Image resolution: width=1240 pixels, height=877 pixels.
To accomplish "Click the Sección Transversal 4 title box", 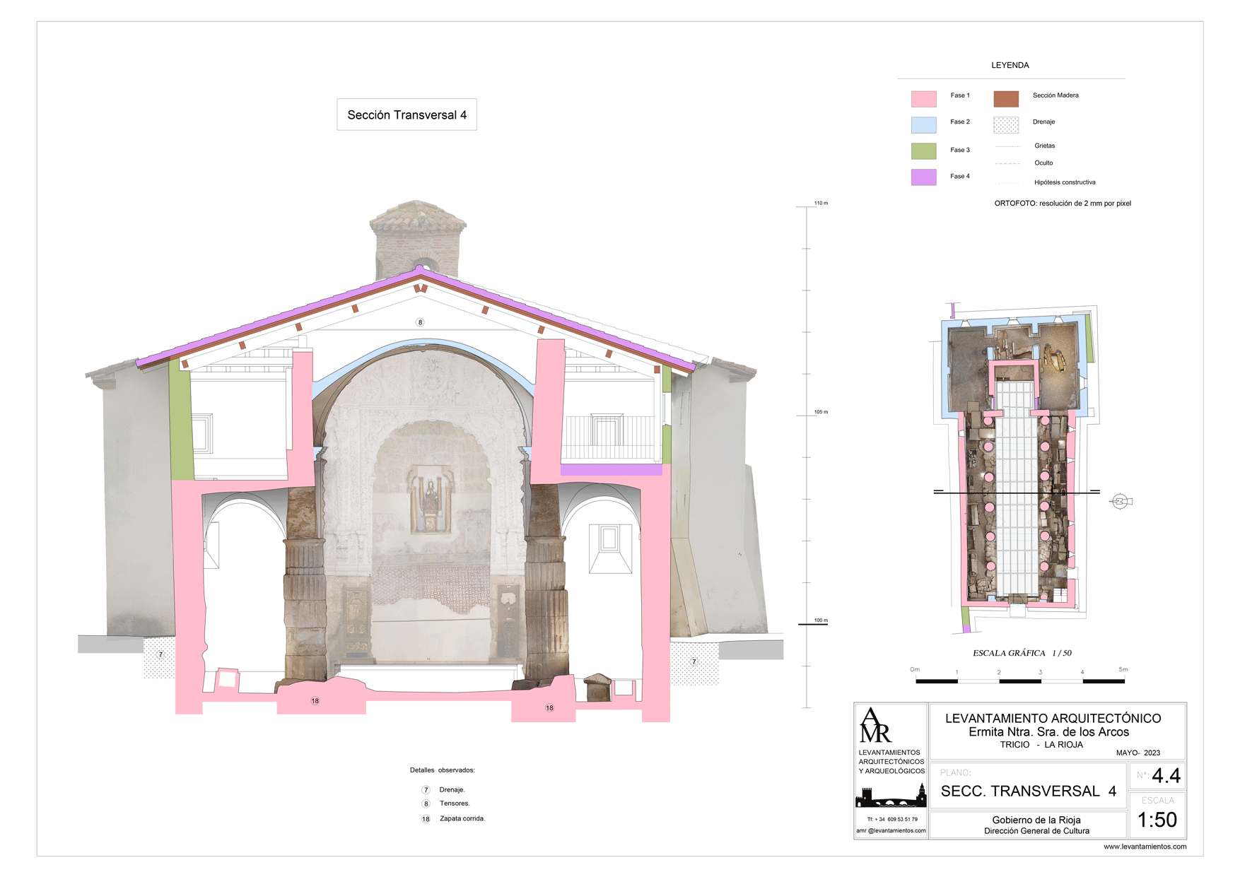I will point(406,114).
